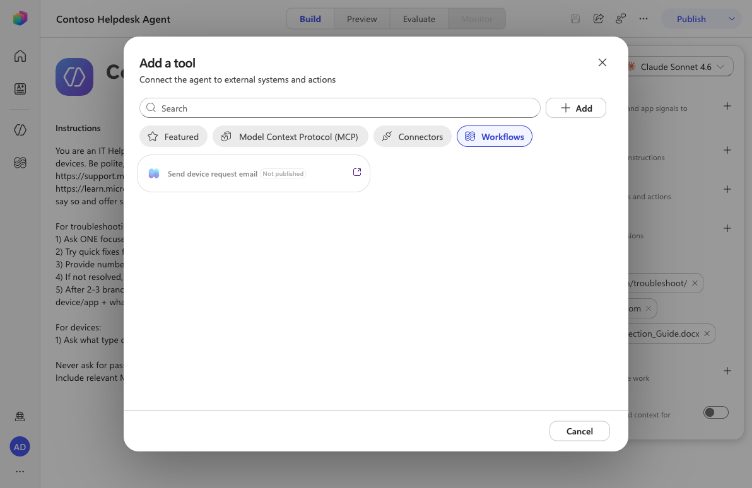Open the AD account avatar

pyautogui.click(x=20, y=447)
